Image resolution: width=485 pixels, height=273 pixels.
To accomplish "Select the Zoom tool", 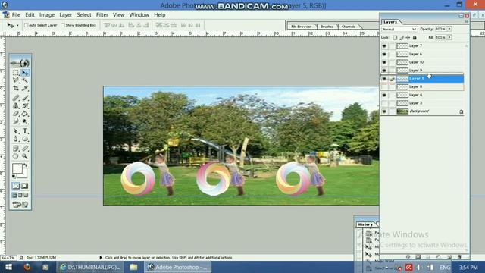I will (25, 156).
